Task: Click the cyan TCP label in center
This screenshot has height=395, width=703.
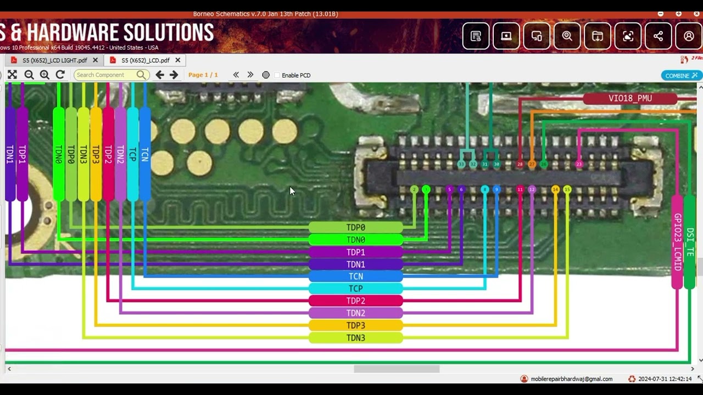Action: point(356,289)
